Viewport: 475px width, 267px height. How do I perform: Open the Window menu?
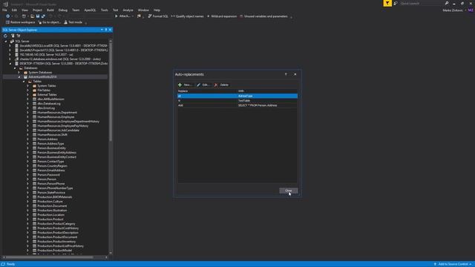pos(143,10)
